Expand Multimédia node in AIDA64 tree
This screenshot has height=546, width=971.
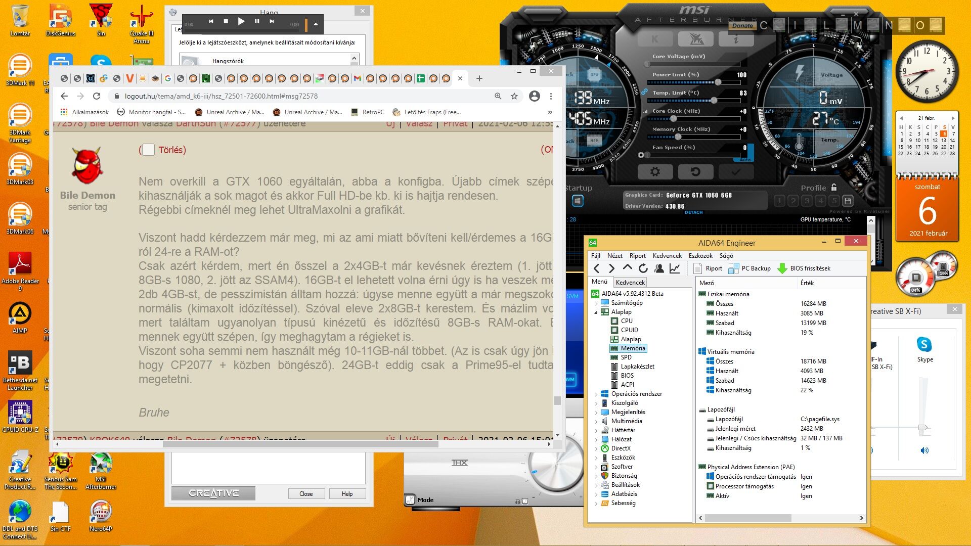596,422
